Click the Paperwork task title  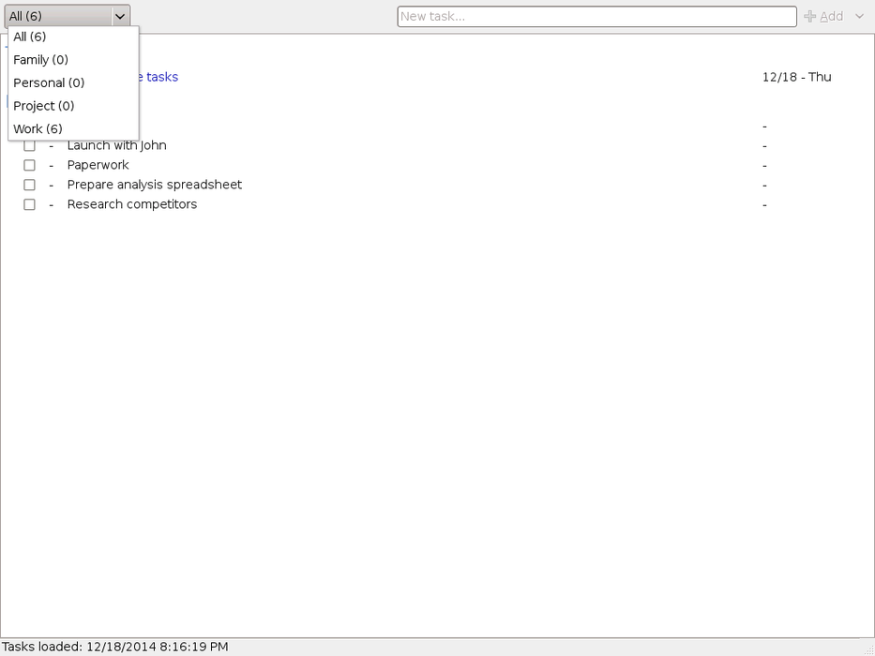[x=98, y=166]
